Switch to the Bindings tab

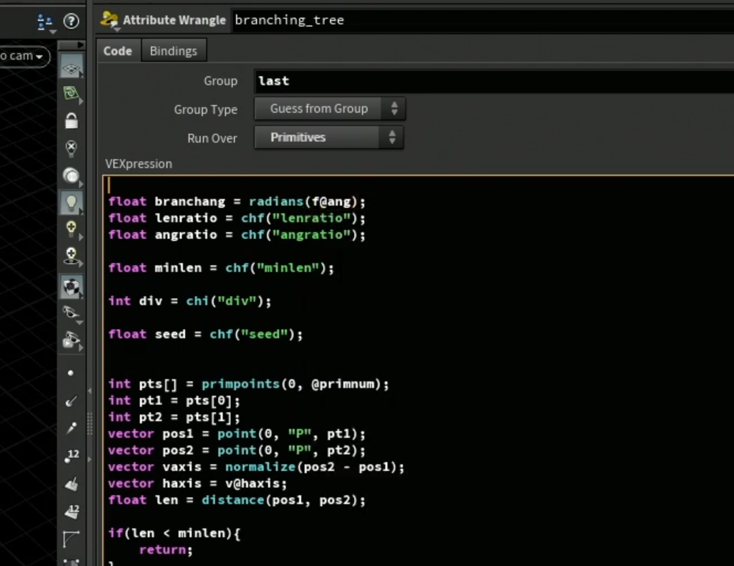tap(174, 51)
